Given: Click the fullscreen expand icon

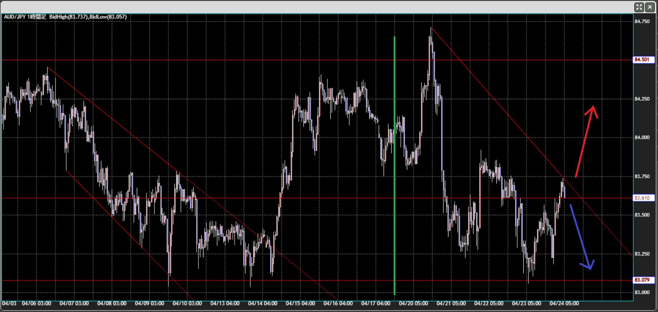Looking at the screenshot, I should [x=639, y=7].
